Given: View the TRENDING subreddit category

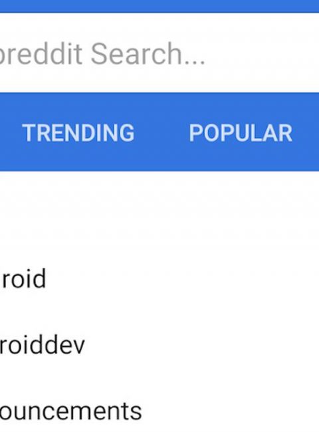Looking at the screenshot, I should tap(78, 133).
